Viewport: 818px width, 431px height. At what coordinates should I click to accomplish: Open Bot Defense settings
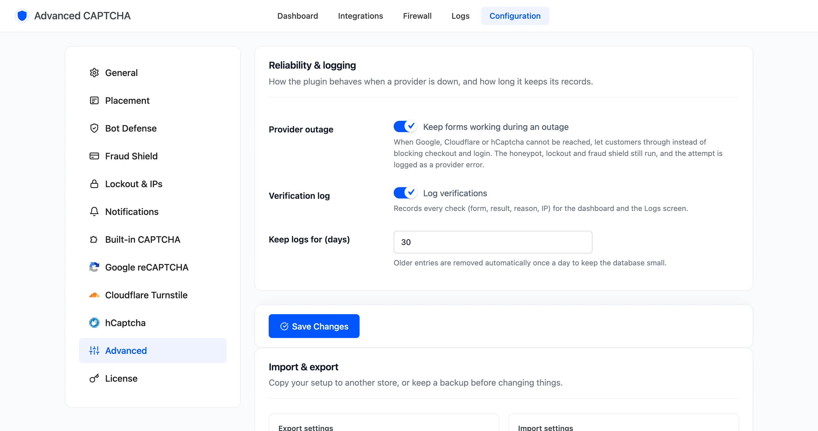[153, 128]
